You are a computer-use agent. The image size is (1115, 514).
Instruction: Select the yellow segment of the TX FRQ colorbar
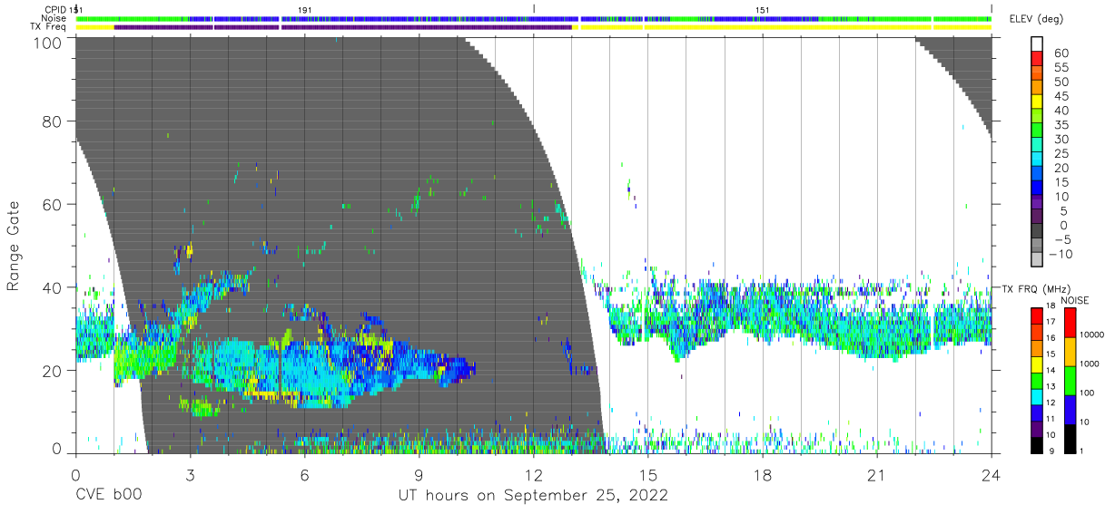pos(1036,364)
